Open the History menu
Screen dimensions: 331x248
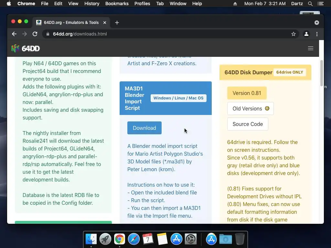point(92,4)
